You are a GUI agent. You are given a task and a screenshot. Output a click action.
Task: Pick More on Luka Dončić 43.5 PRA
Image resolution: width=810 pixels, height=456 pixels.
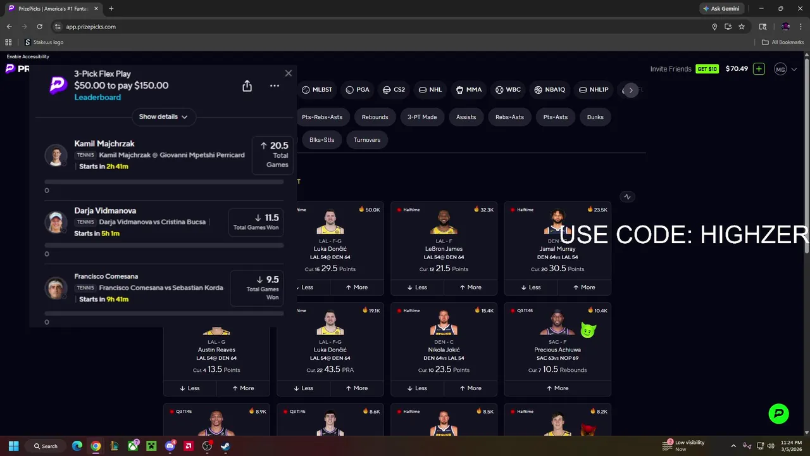pyautogui.click(x=356, y=388)
